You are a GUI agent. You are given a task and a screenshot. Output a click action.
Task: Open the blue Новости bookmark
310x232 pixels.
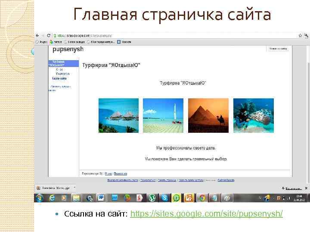(124, 42)
